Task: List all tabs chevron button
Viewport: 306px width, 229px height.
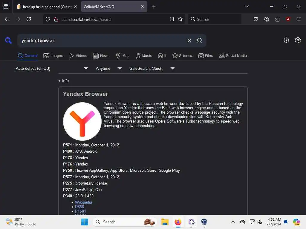Action: (x=247, y=7)
